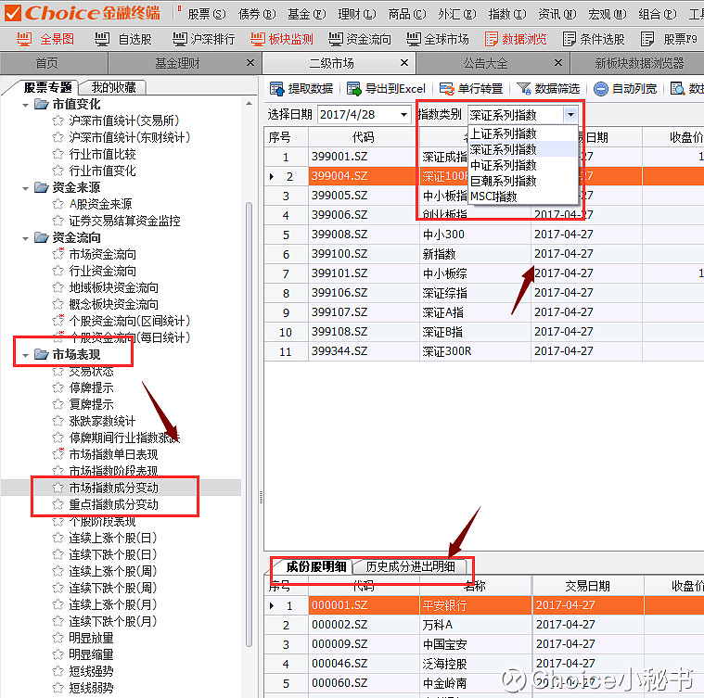Open the 选择日期 date dropdown
This screenshot has height=698, width=704.
pos(404,114)
